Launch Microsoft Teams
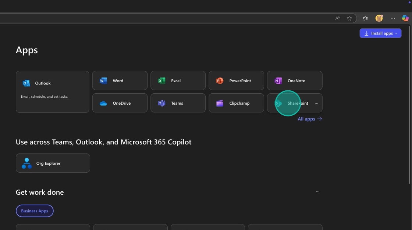Image resolution: width=412 pixels, height=230 pixels. [x=178, y=103]
